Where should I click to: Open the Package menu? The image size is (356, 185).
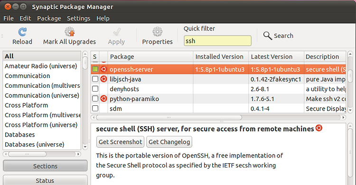(x=49, y=18)
